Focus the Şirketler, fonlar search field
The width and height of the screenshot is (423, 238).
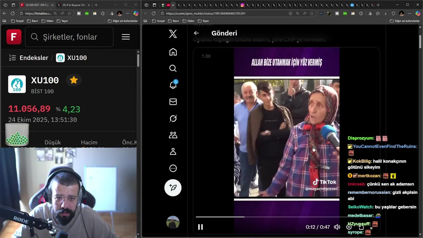69,37
